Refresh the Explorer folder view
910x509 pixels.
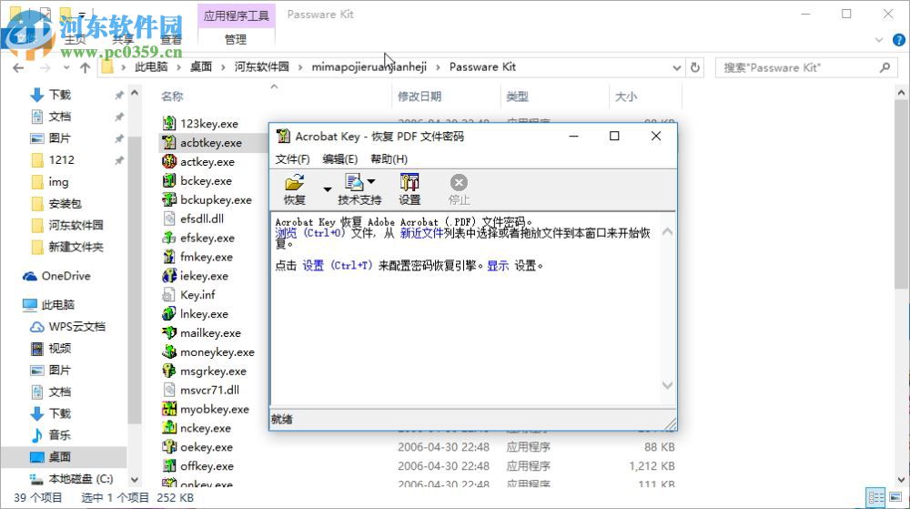pyautogui.click(x=695, y=68)
